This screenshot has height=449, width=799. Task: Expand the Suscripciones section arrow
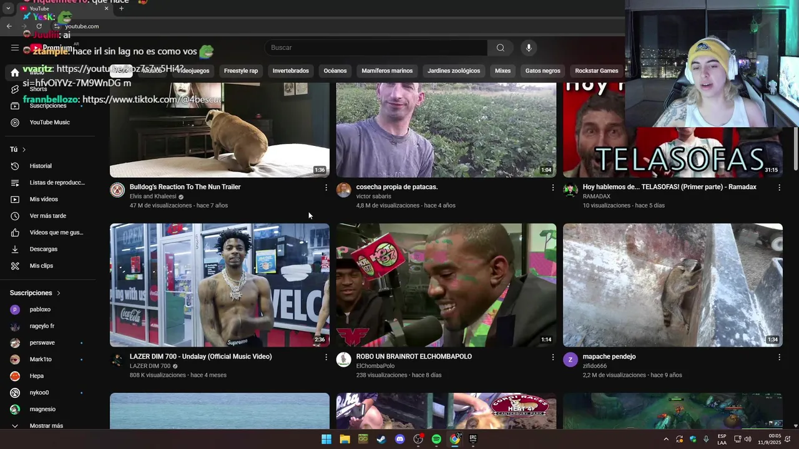(x=59, y=293)
